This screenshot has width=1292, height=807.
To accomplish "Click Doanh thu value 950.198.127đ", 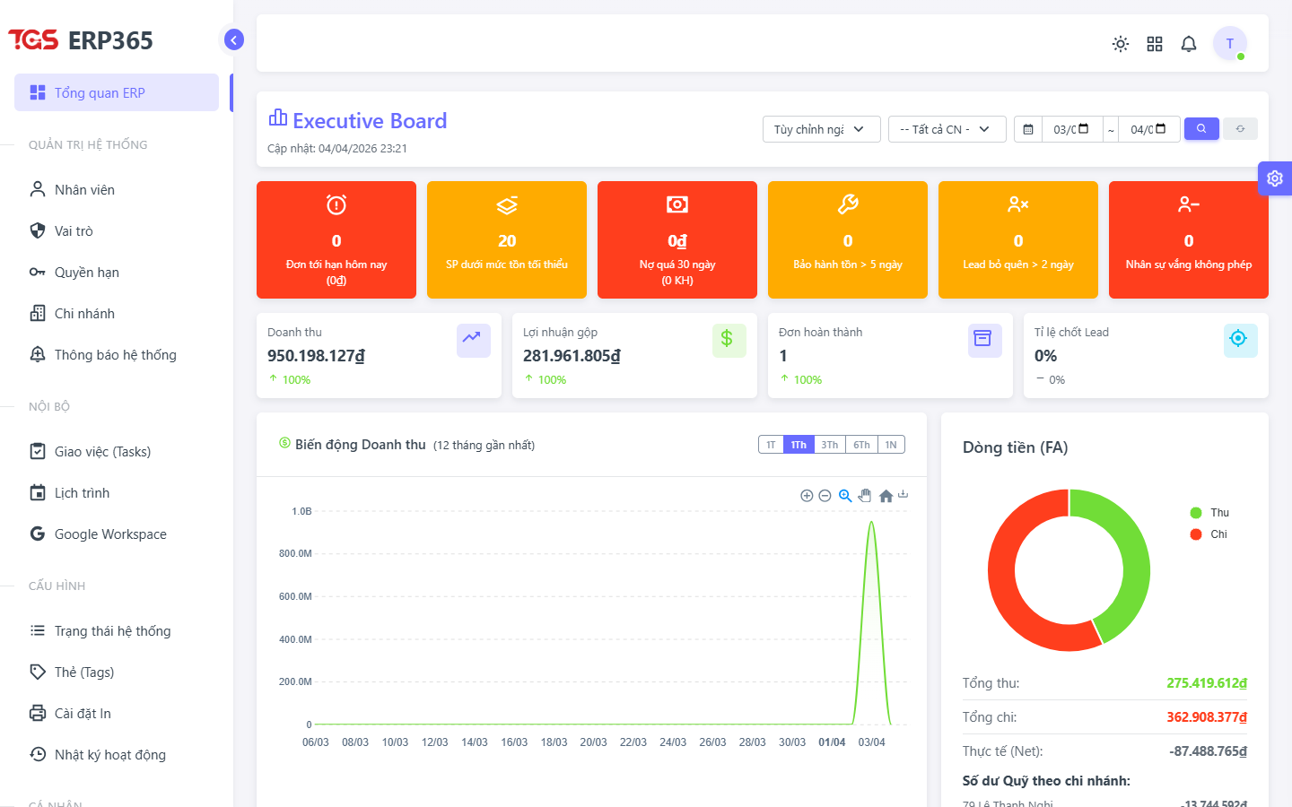I will pos(316,356).
